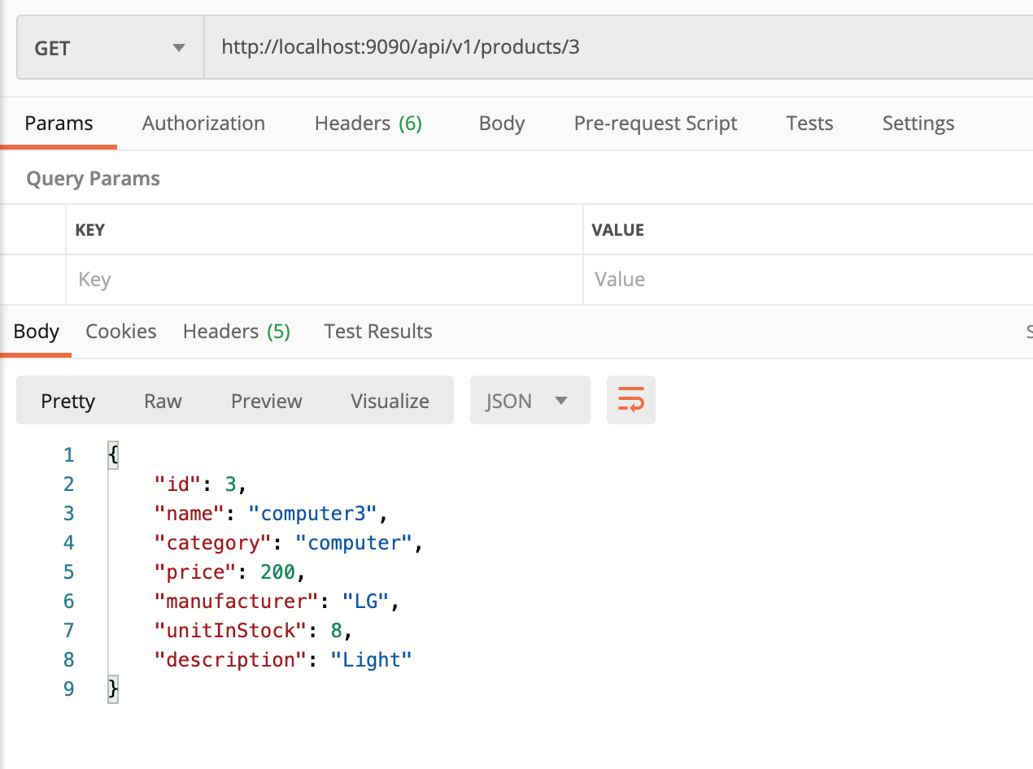Open the request Body tab

click(x=502, y=124)
